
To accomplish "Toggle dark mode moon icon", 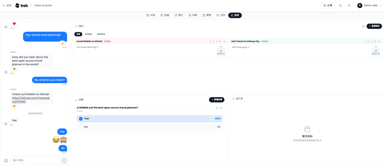I will (340, 5).
